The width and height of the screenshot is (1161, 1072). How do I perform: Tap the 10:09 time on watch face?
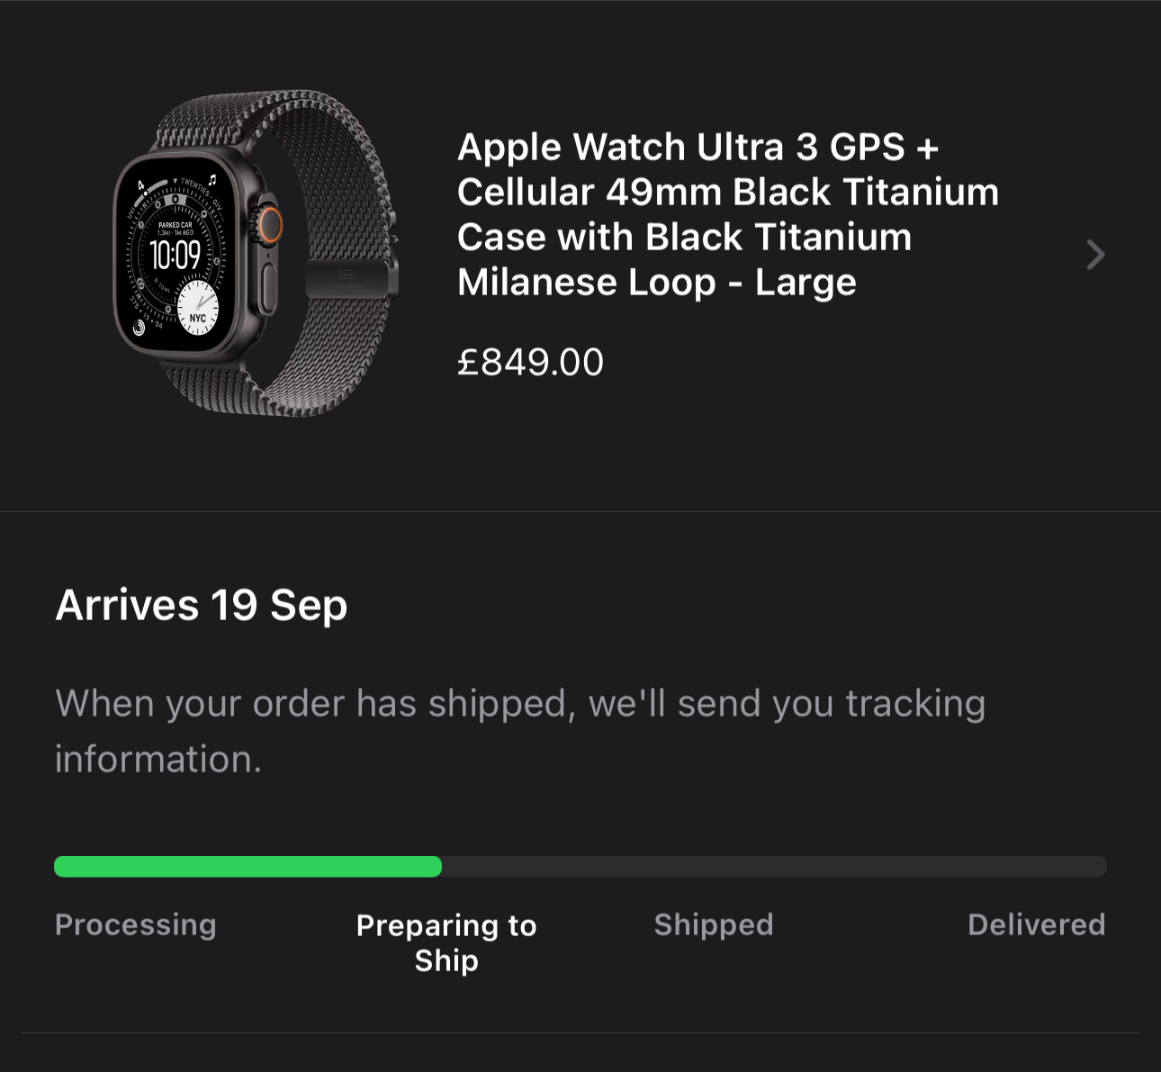(175, 256)
